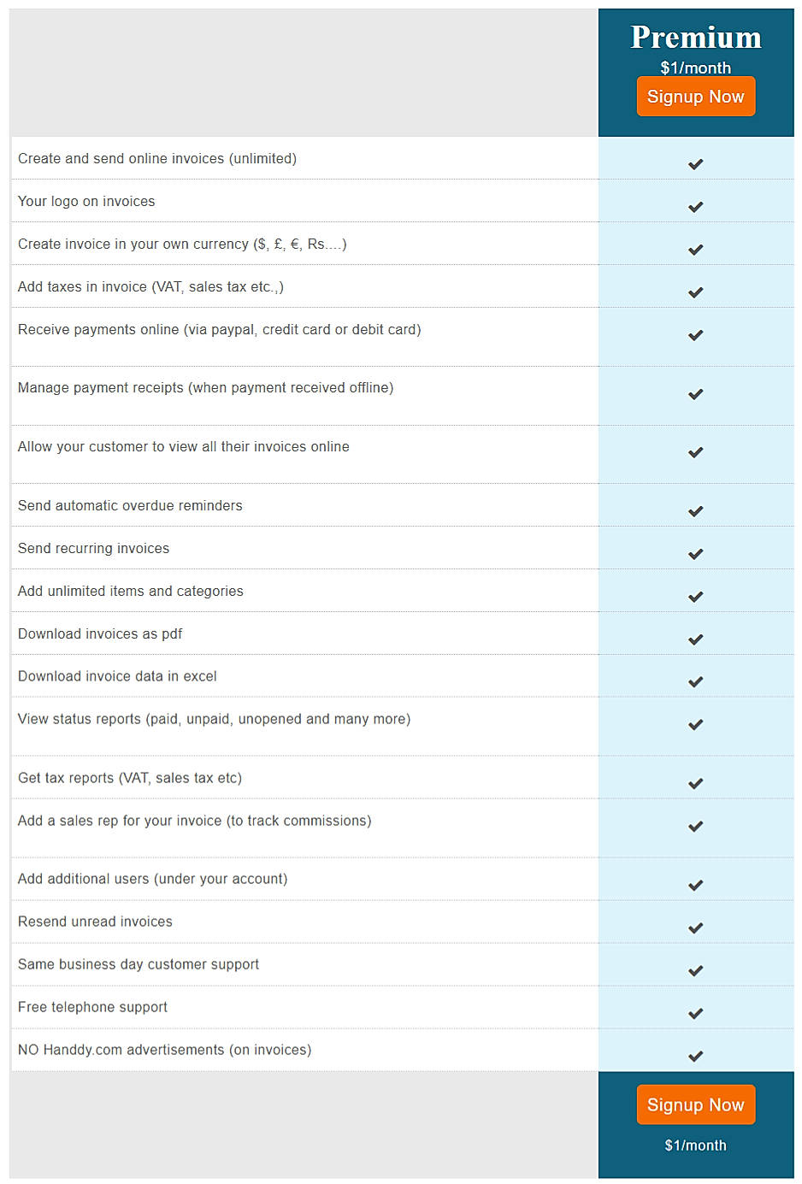The height and width of the screenshot is (1184, 802).
Task: Toggle the checkmark for NO Handdy.com advertisements
Action: [695, 1055]
